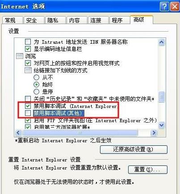Click the horizontal scrollbar thumb
The width and height of the screenshot is (180, 194).
[x=80, y=132]
